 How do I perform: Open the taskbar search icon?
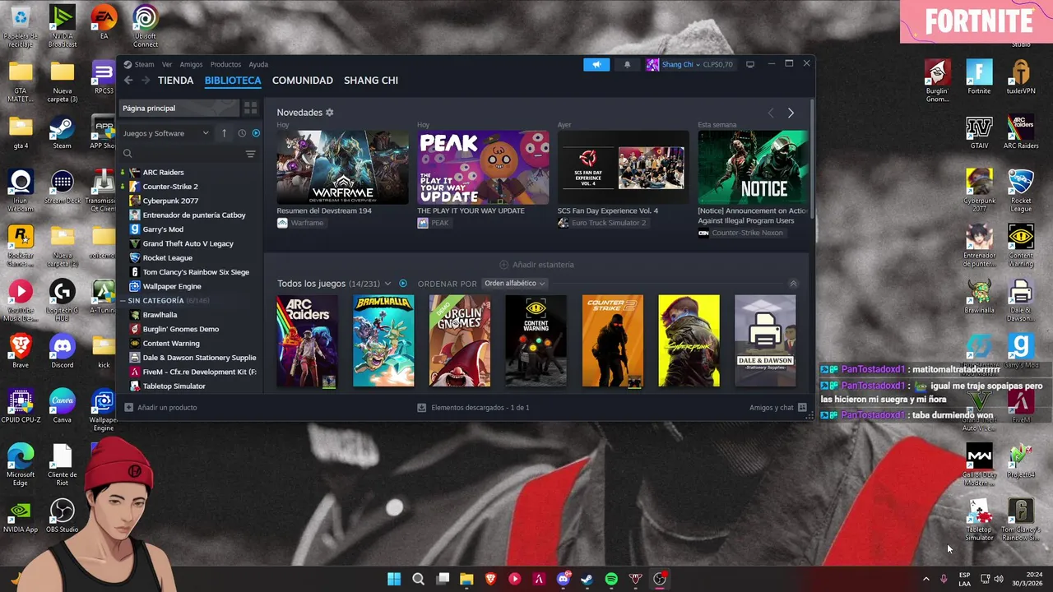pyautogui.click(x=418, y=579)
